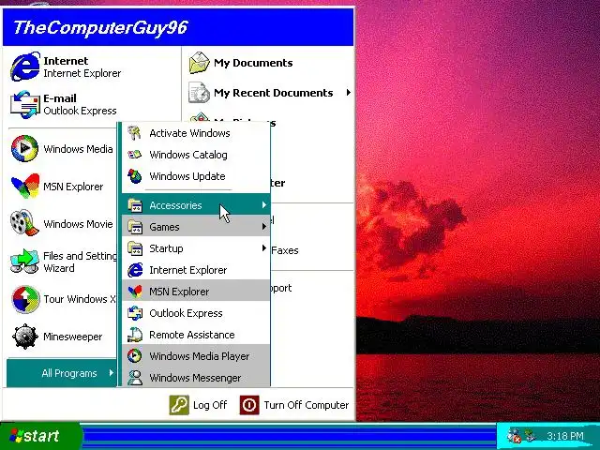The height and width of the screenshot is (450, 600).
Task: Click the Windows Catalog icon
Action: tap(134, 155)
